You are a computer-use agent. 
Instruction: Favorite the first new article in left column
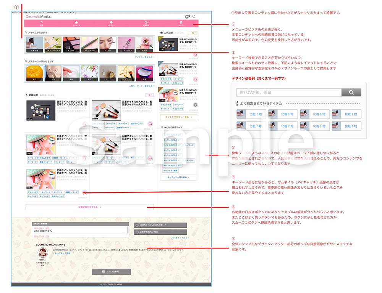click(x=84, y=124)
